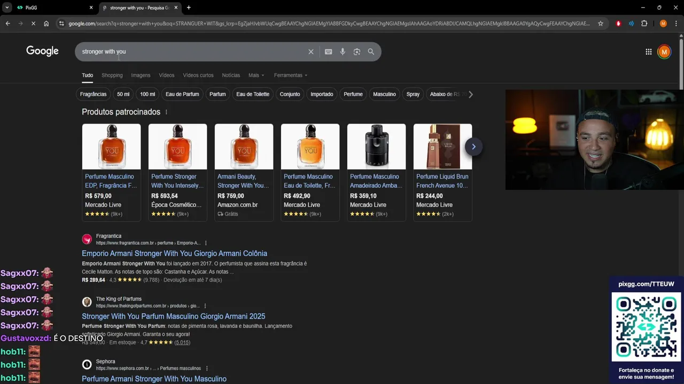Bookmark this page with the star icon
This screenshot has height=384, width=684.
click(601, 23)
